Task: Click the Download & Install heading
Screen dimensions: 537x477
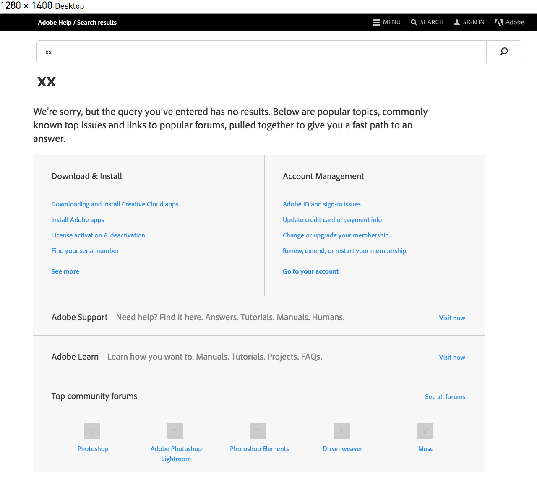Action: click(x=87, y=176)
